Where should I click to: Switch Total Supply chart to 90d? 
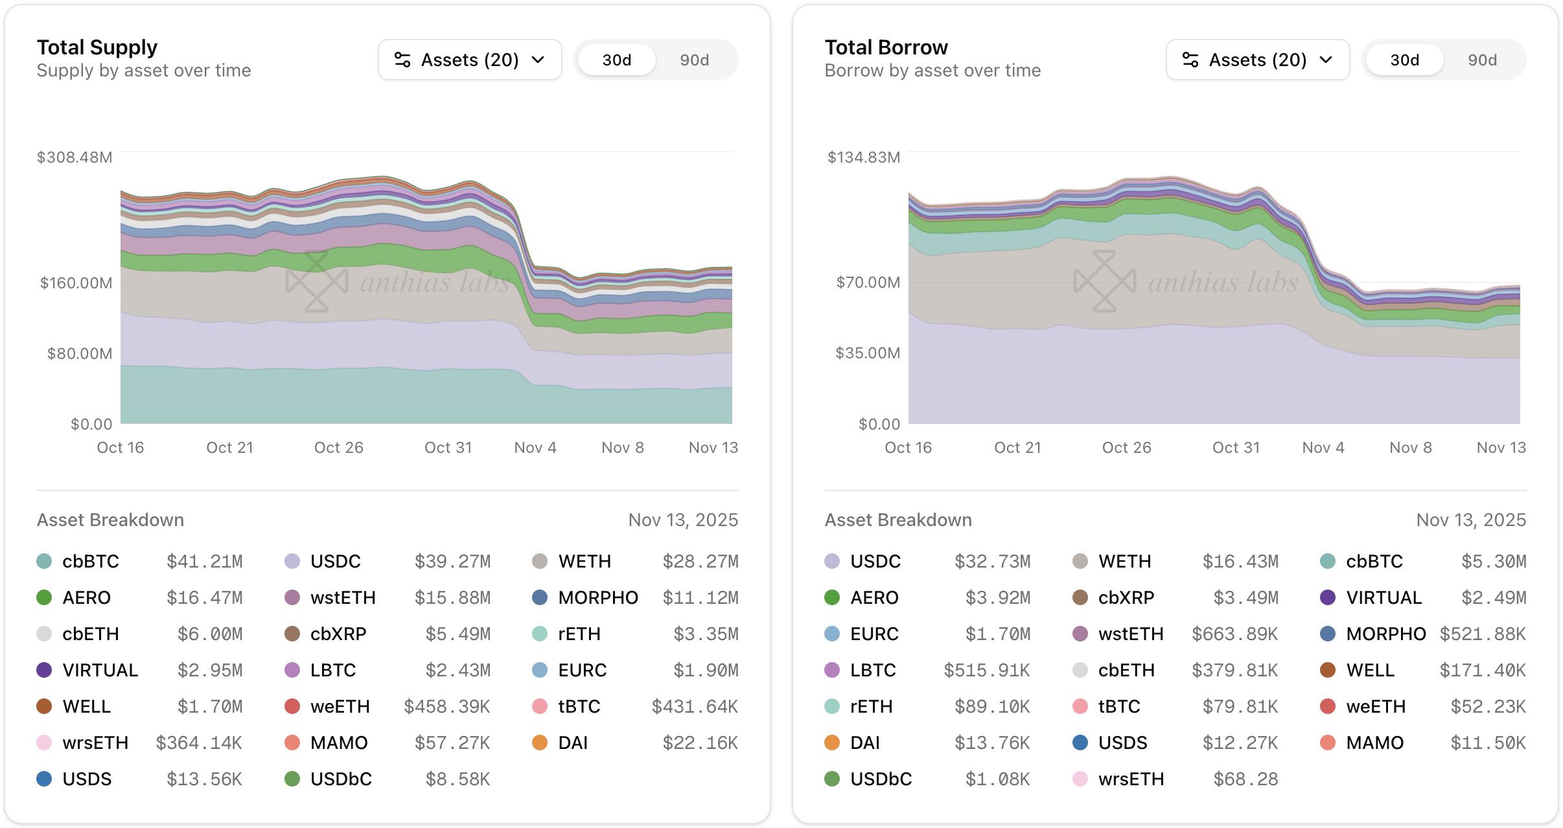tap(694, 60)
